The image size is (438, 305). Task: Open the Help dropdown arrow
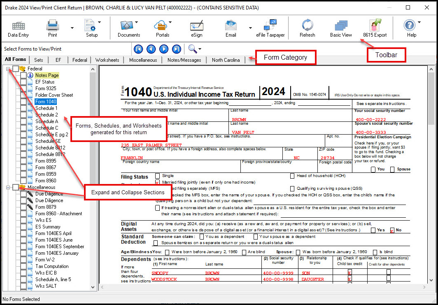419,22
